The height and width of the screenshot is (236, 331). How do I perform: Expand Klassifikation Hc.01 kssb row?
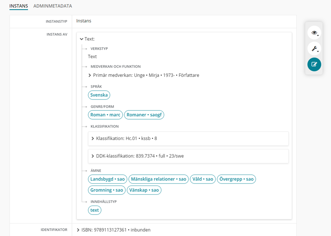tap(93, 139)
